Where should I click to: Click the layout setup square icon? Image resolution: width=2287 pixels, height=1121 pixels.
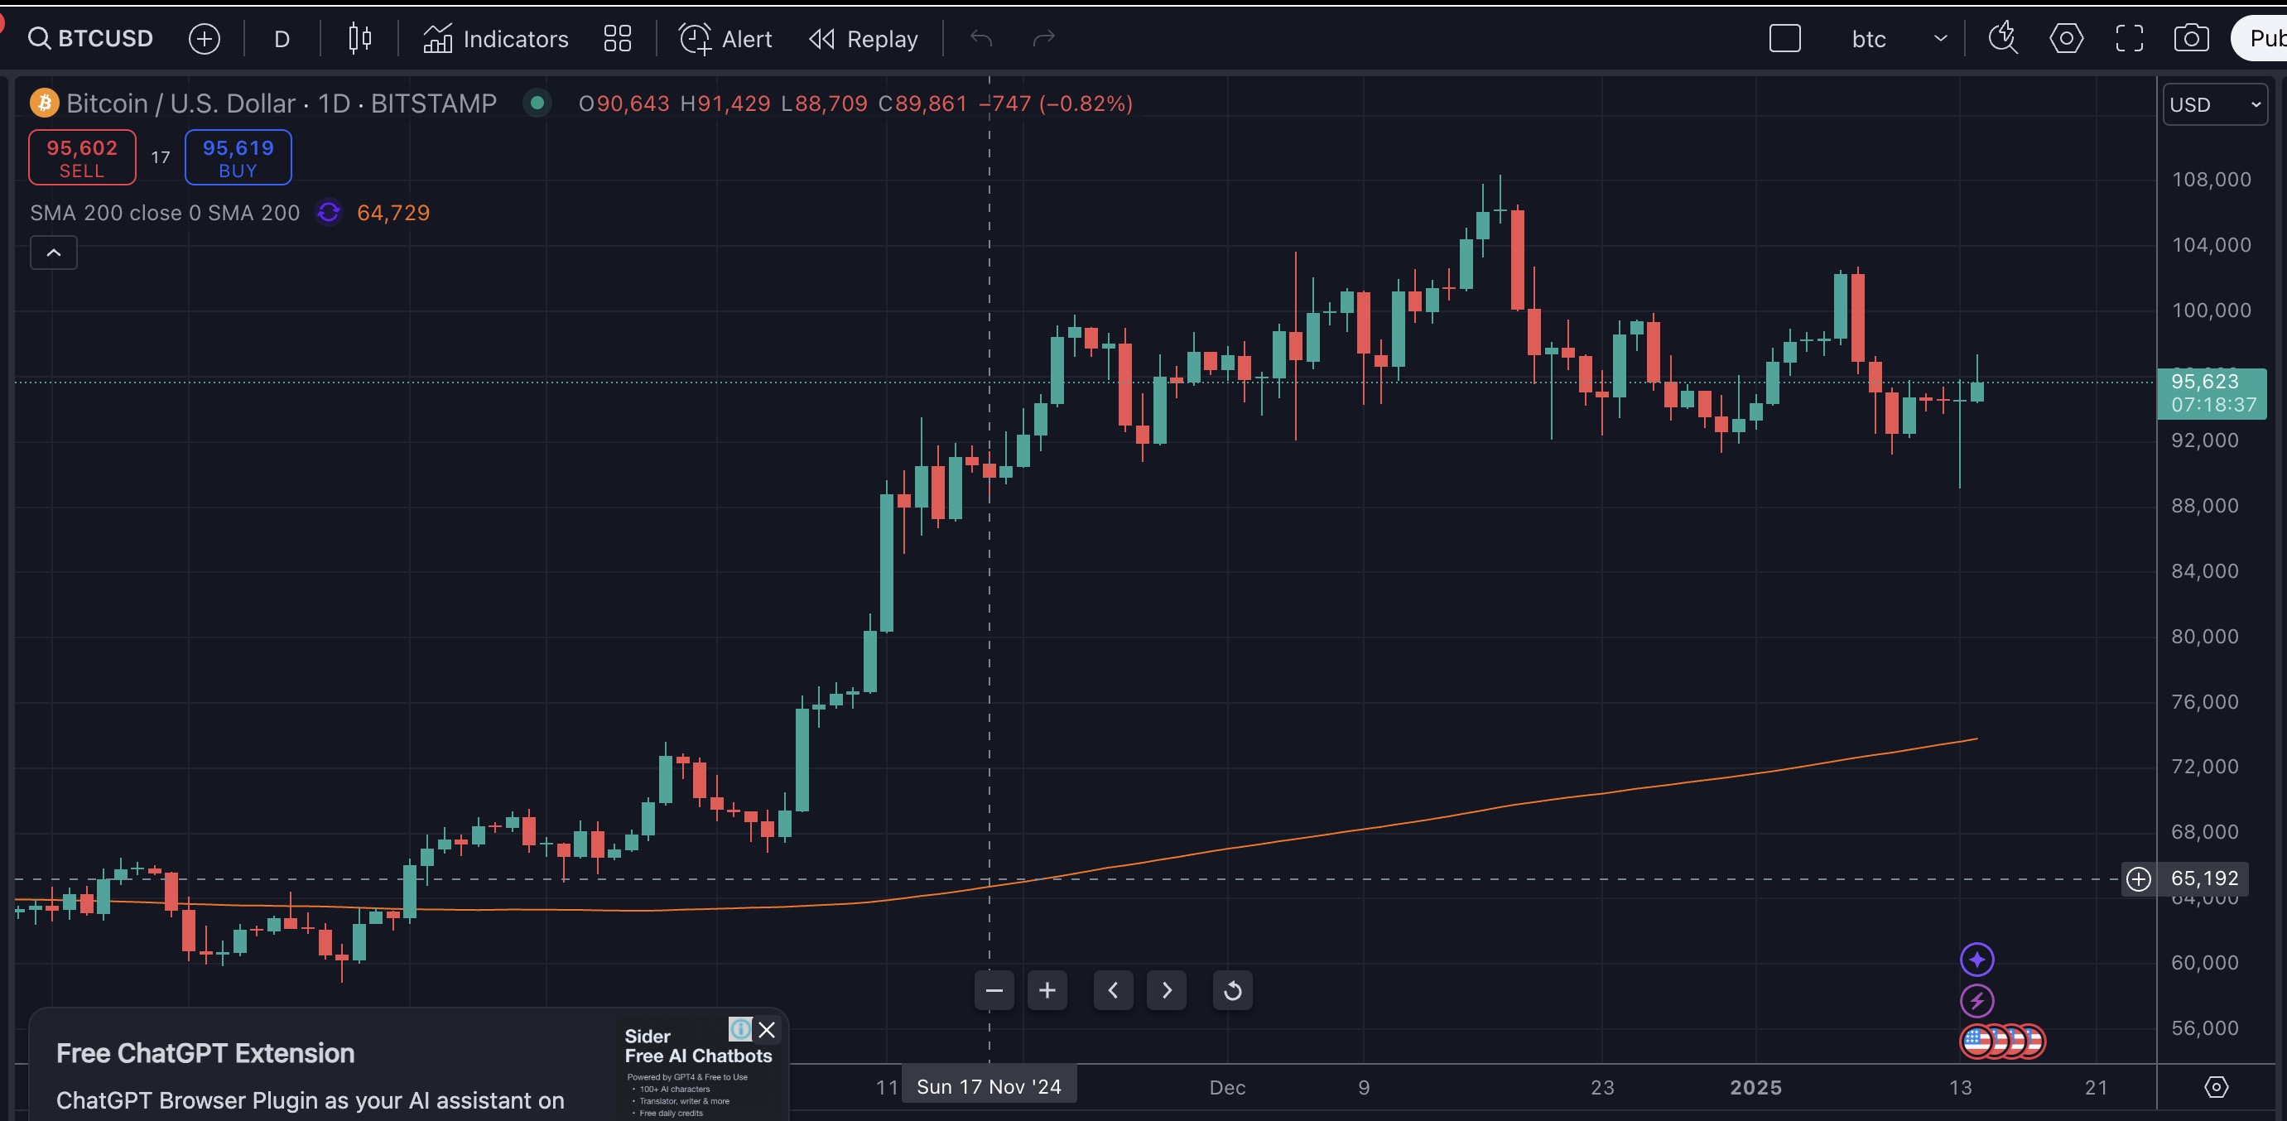pos(1784,38)
